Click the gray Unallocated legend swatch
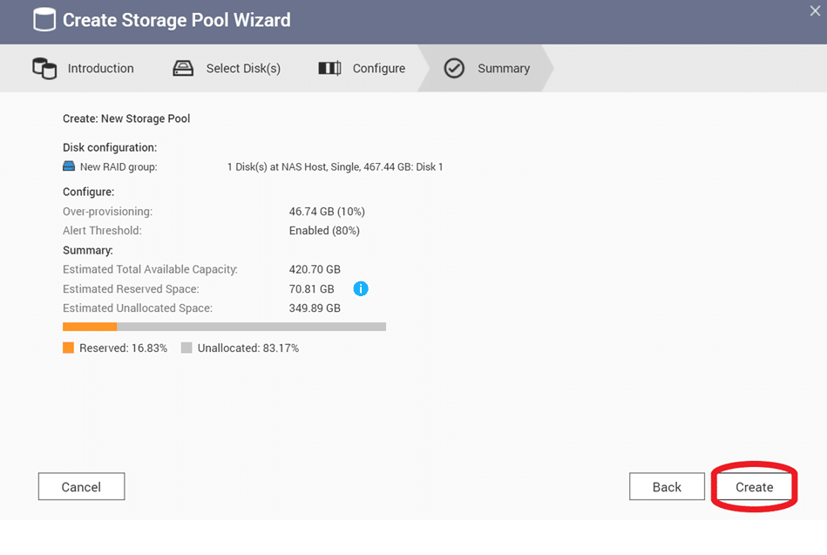The height and width of the screenshot is (555, 827). click(186, 348)
